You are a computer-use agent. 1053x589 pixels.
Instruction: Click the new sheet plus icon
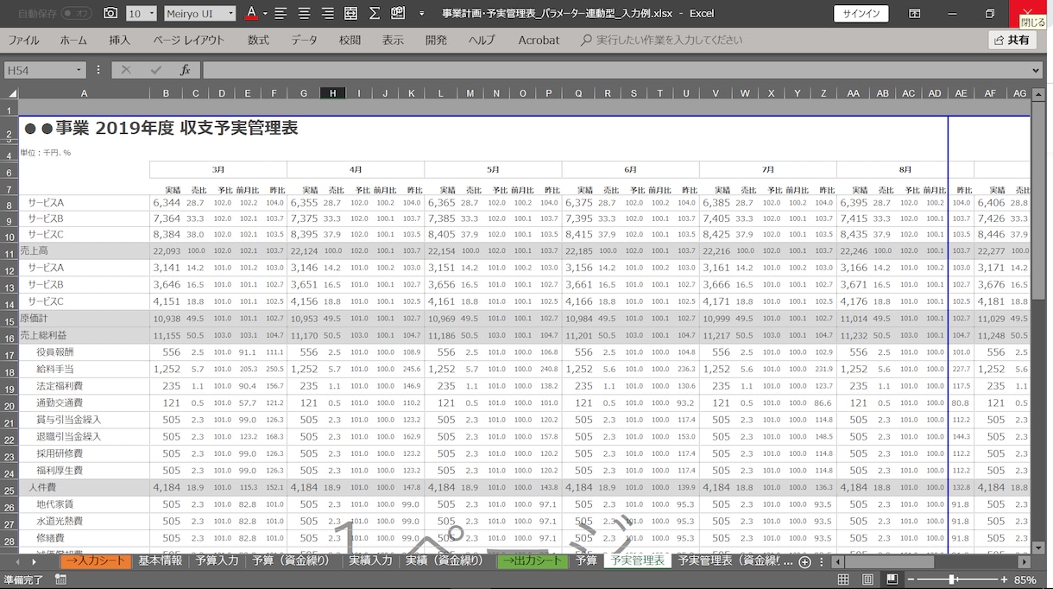coord(804,561)
